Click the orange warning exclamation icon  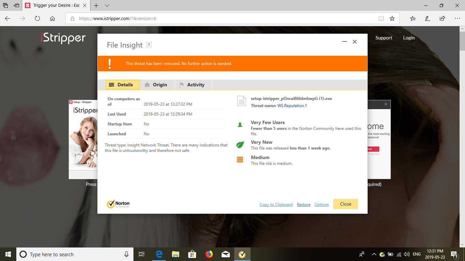tap(110, 64)
